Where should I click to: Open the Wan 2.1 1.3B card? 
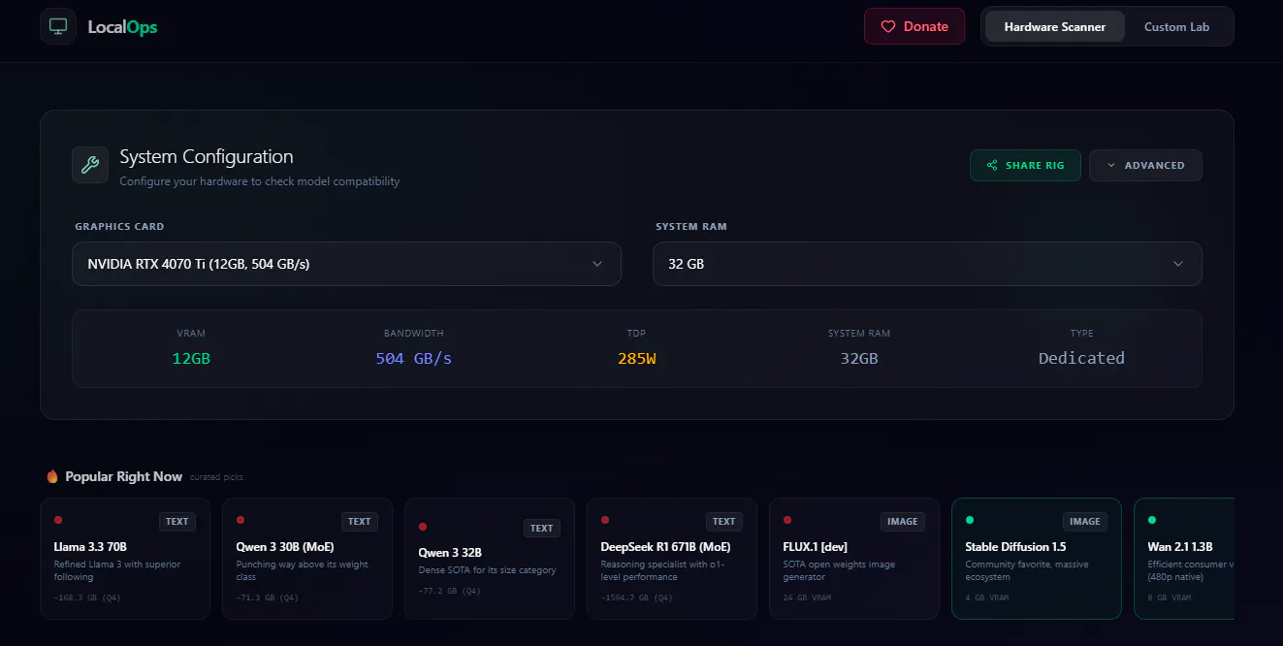point(1184,559)
